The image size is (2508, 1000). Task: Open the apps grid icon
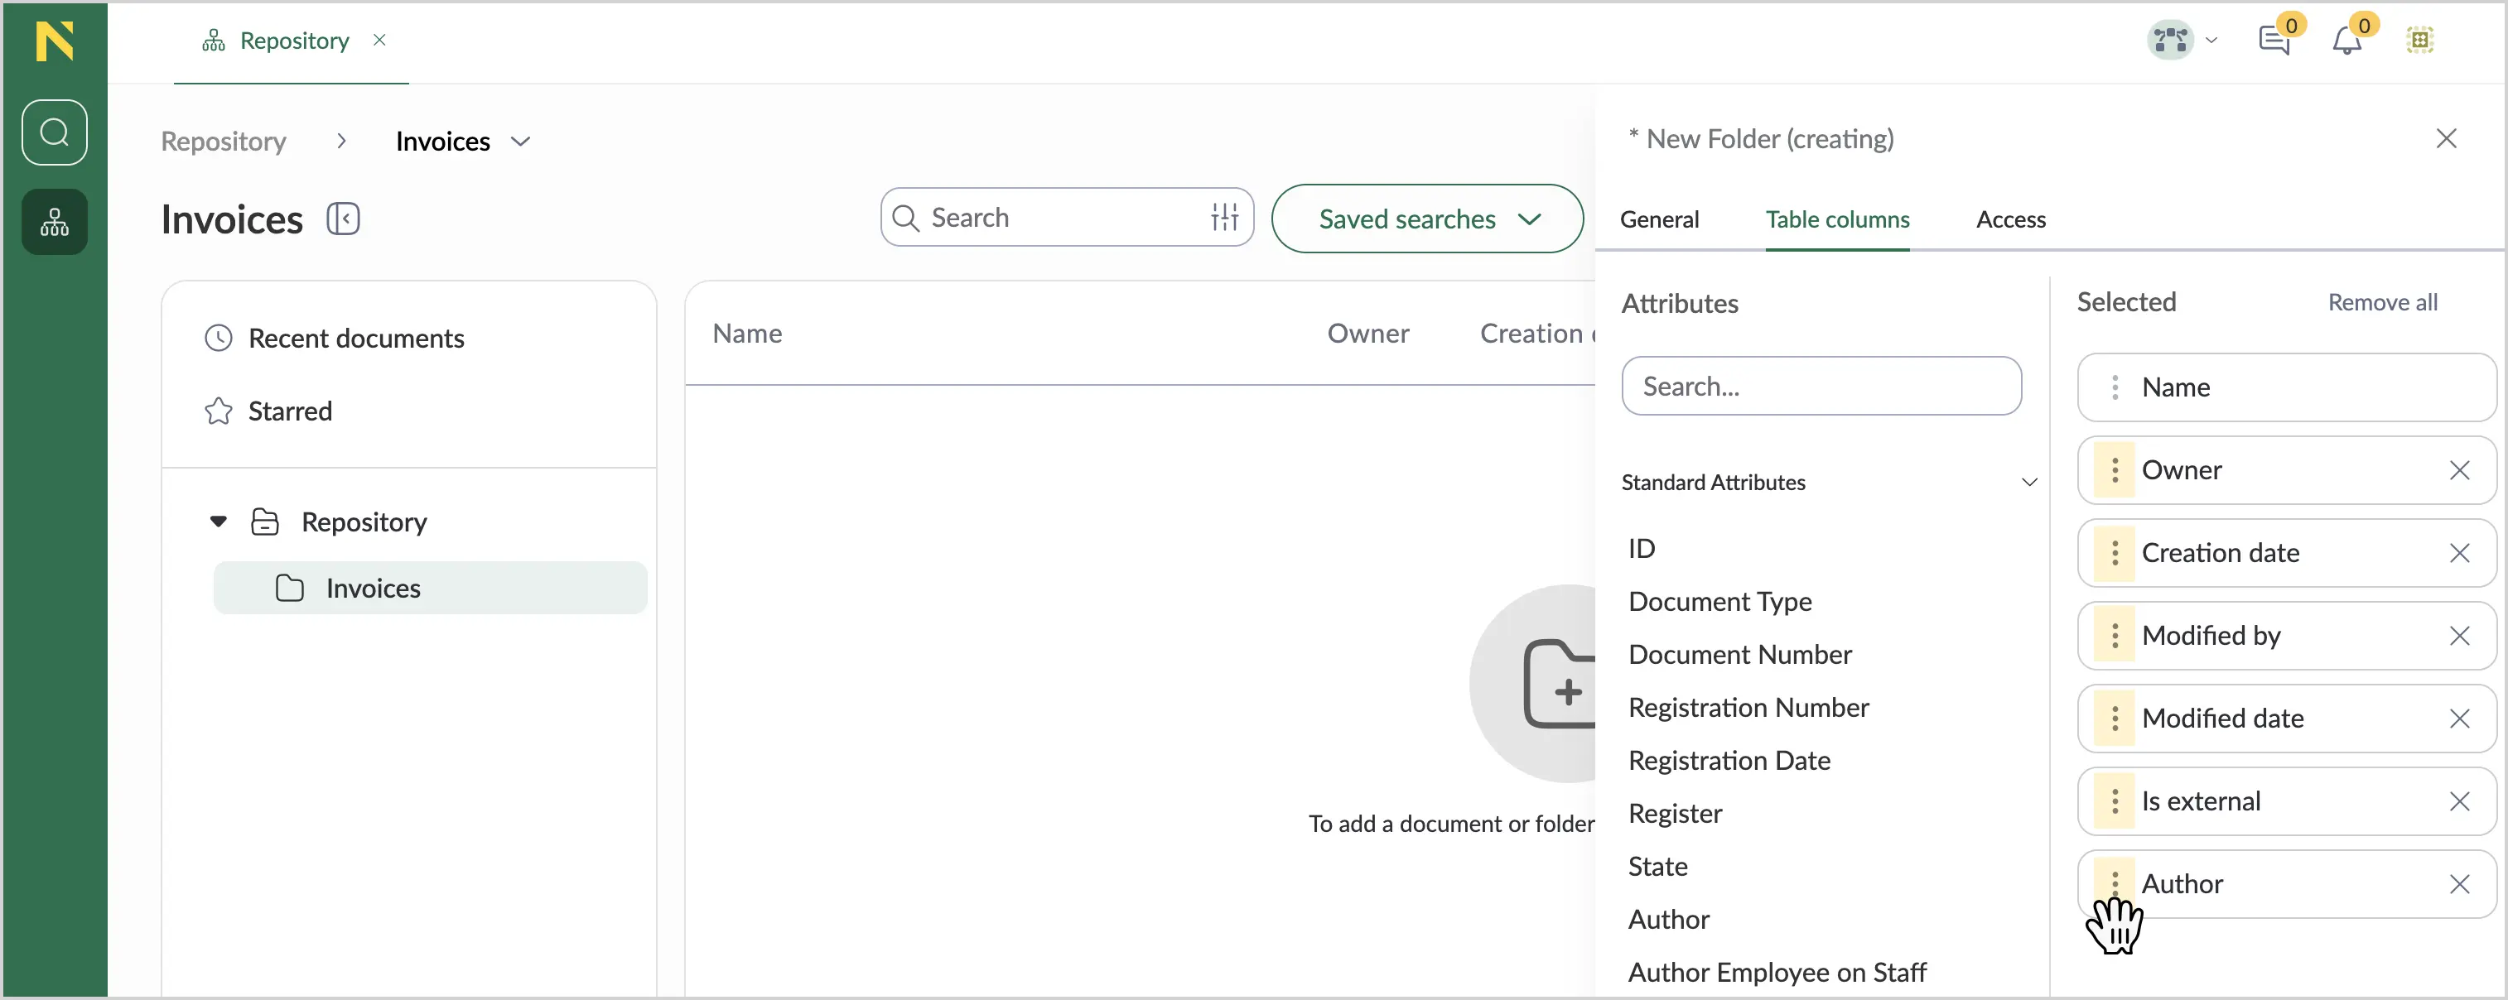(2420, 40)
